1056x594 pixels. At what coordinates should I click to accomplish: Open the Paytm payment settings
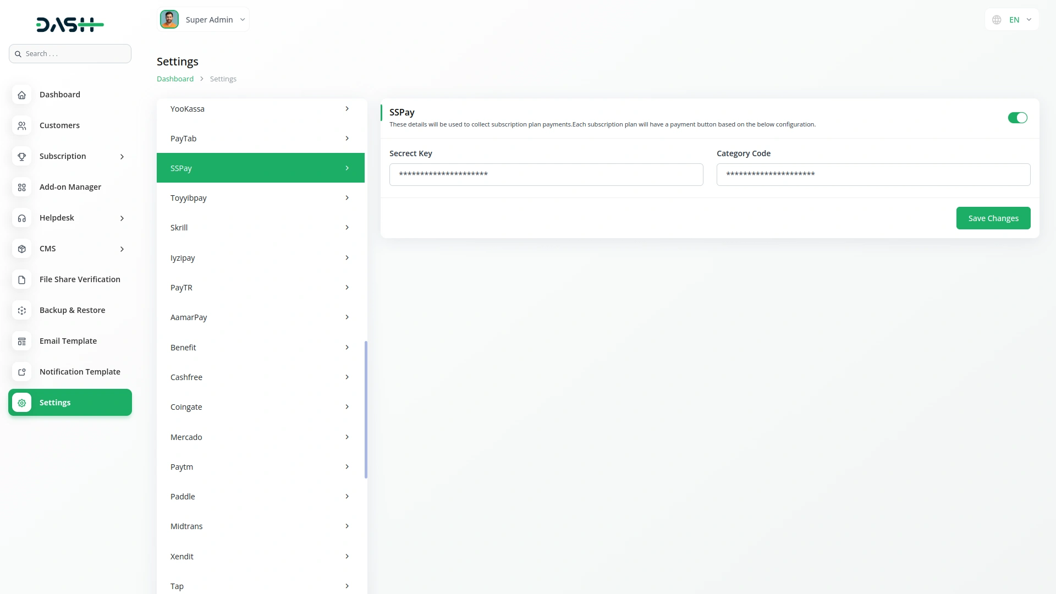click(x=260, y=467)
